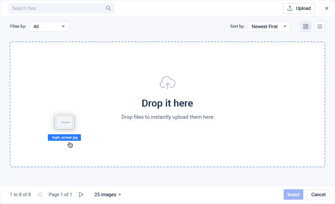Click the "Drop it here" heading

tap(167, 103)
